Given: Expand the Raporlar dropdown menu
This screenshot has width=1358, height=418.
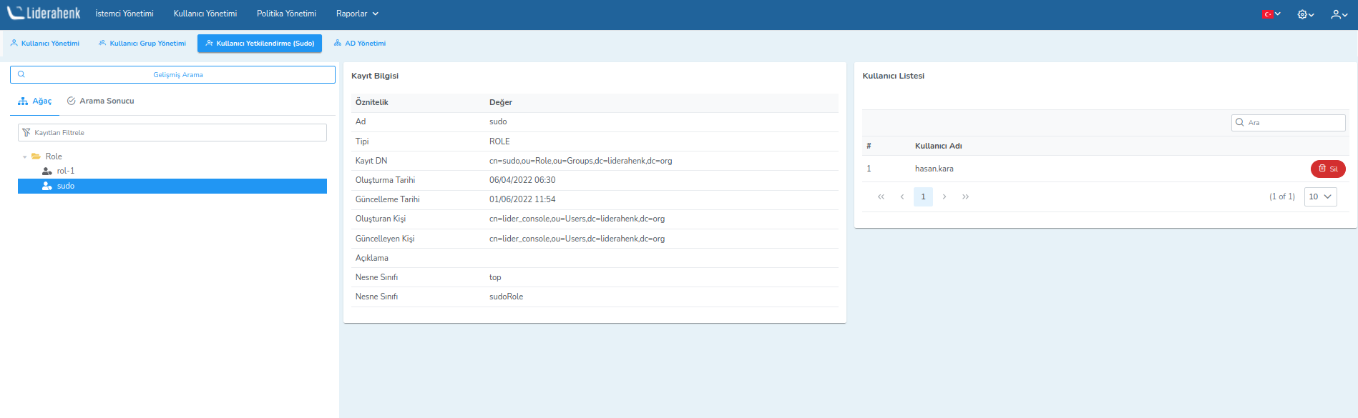Looking at the screenshot, I should pyautogui.click(x=357, y=14).
